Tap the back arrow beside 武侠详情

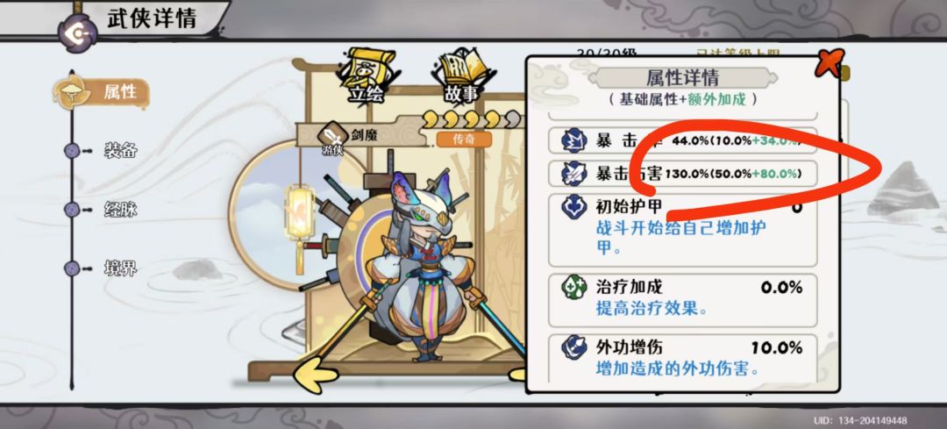tap(77, 32)
